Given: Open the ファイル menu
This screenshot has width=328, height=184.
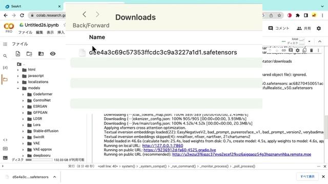Looking at the screenshot, I should [x=25, y=32].
